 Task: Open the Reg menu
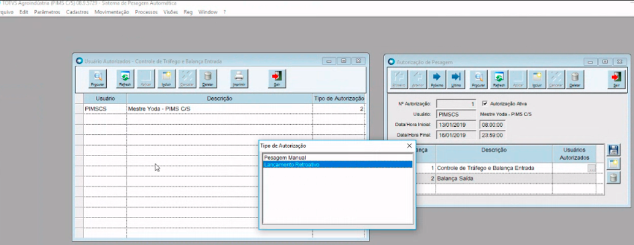[188, 12]
